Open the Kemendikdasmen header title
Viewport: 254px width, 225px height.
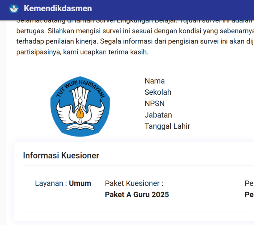(58, 8)
